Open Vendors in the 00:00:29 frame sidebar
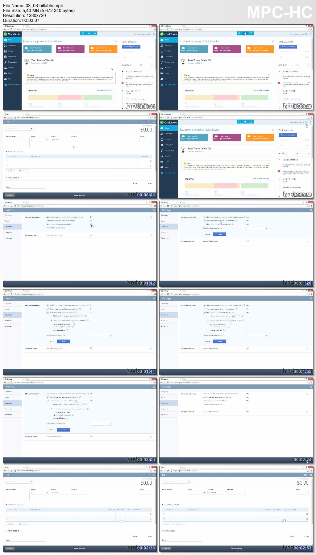The height and width of the screenshot is (555, 316). coord(168,51)
